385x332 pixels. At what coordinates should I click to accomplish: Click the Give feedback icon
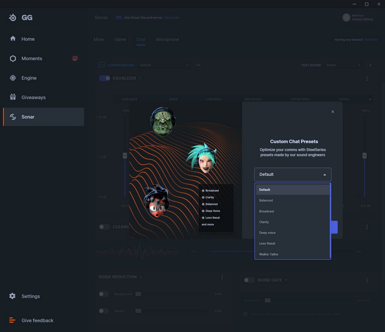(12, 320)
